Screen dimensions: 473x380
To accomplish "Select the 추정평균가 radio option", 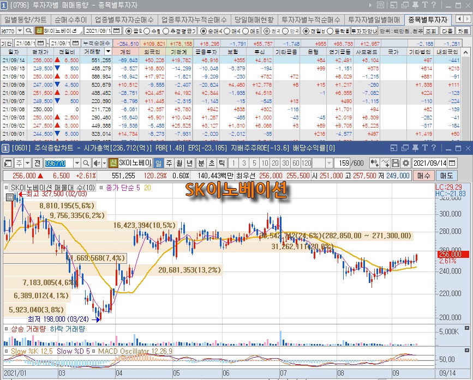I will 166,31.
